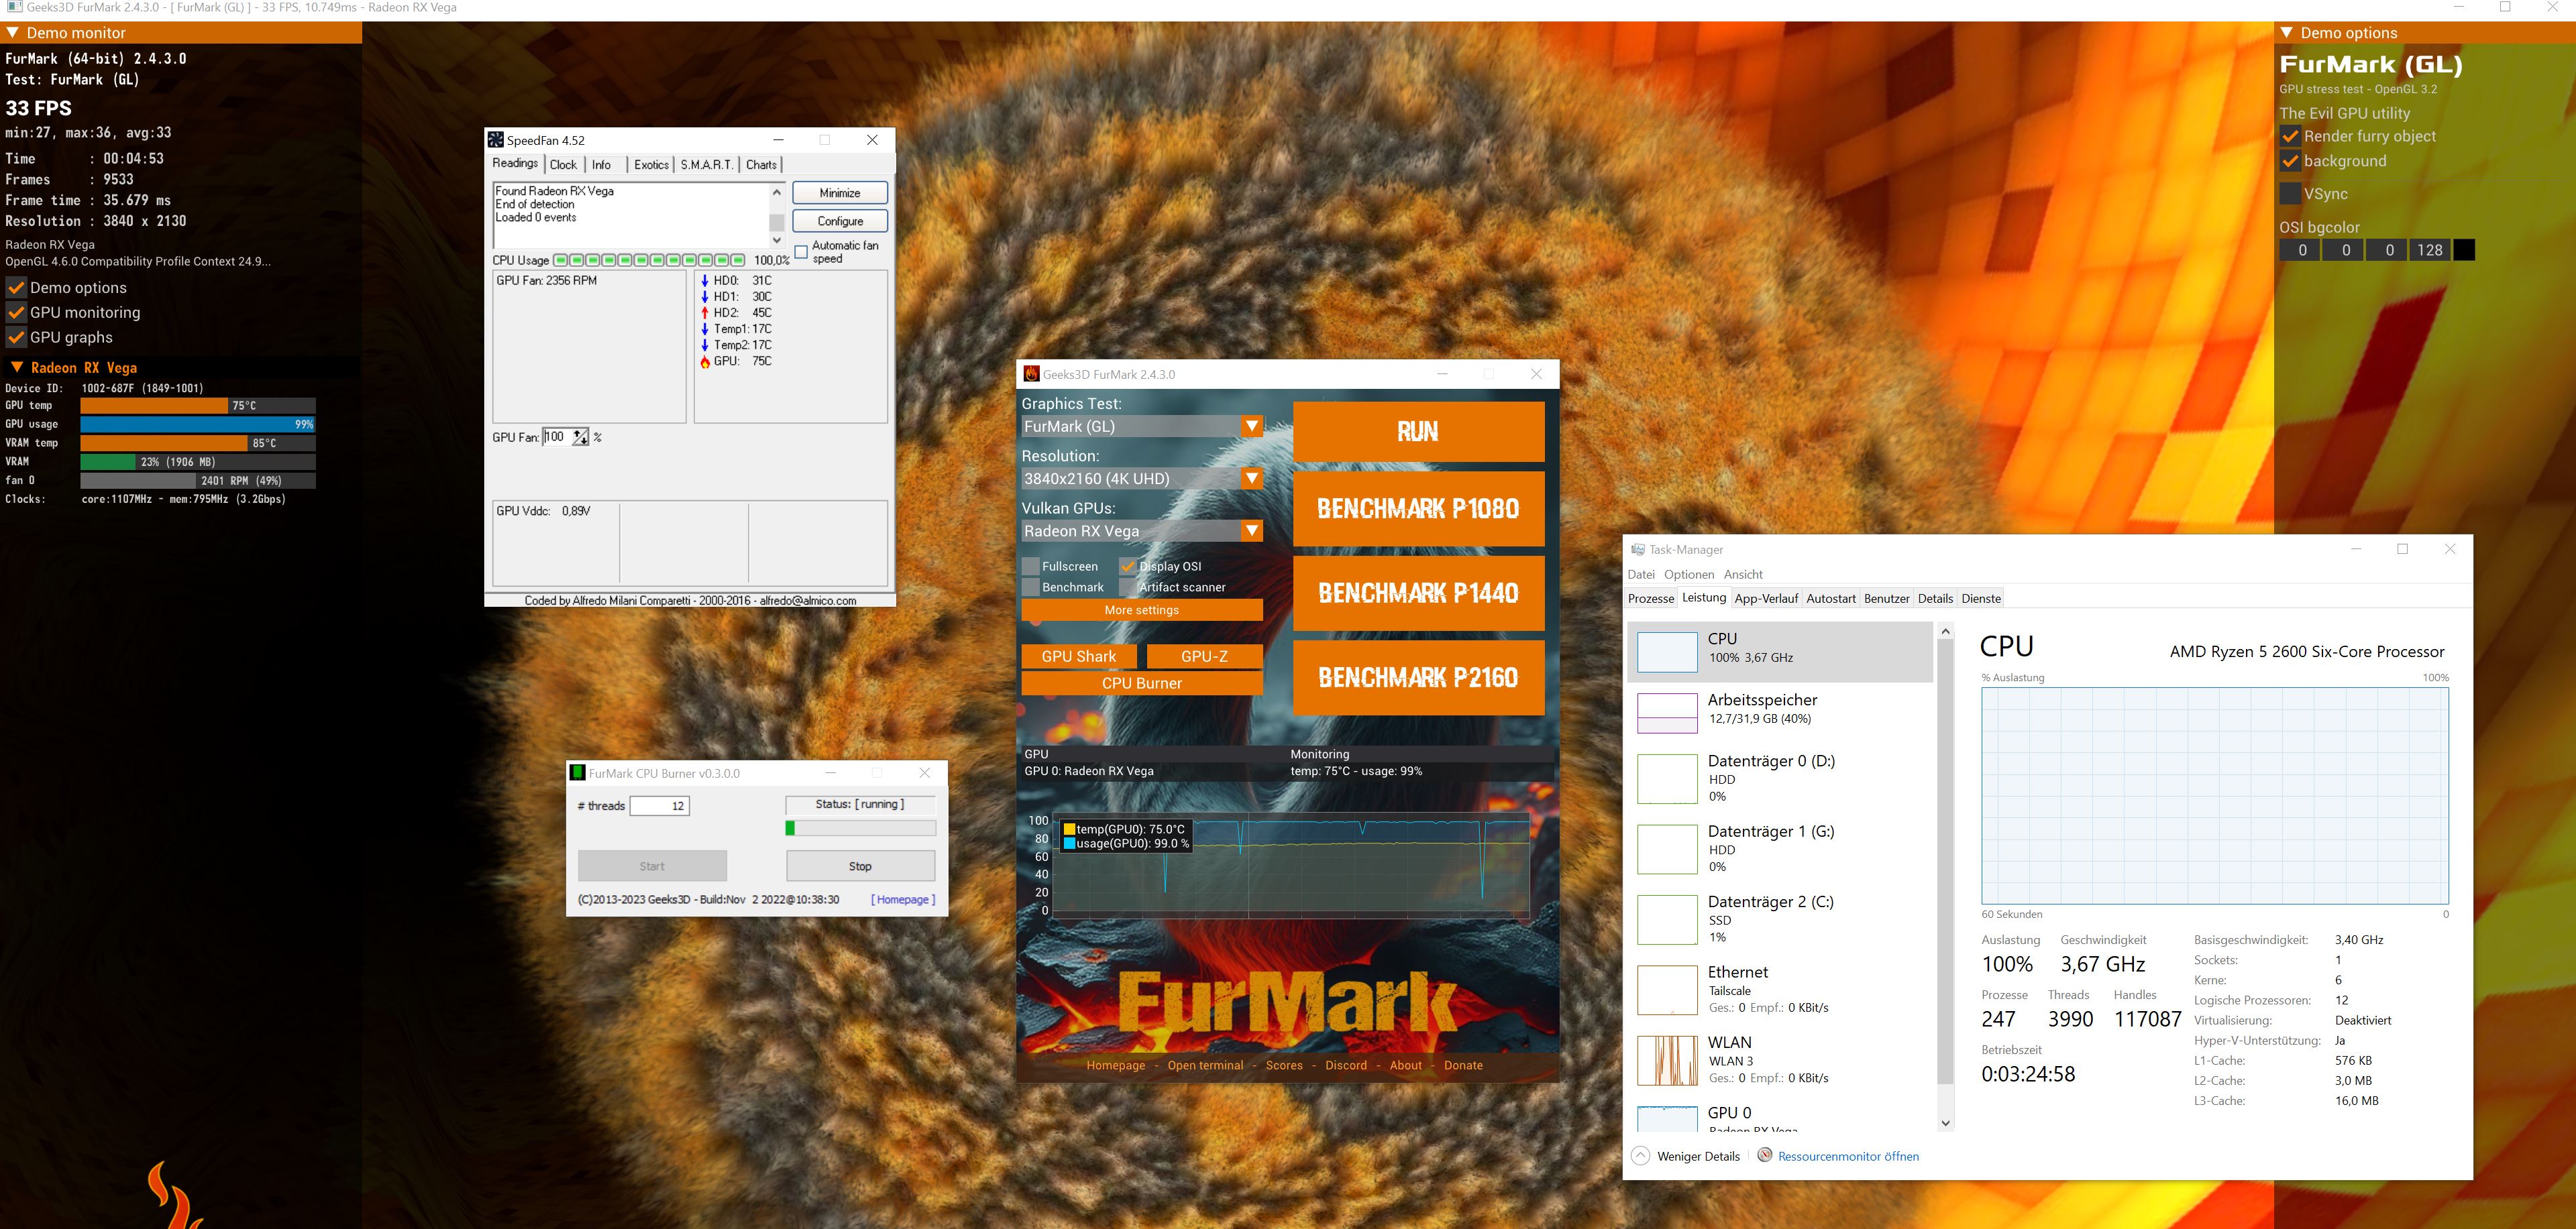Viewport: 2576px width, 1229px height.
Task: Open the Graphics Test dropdown
Action: pos(1251,426)
